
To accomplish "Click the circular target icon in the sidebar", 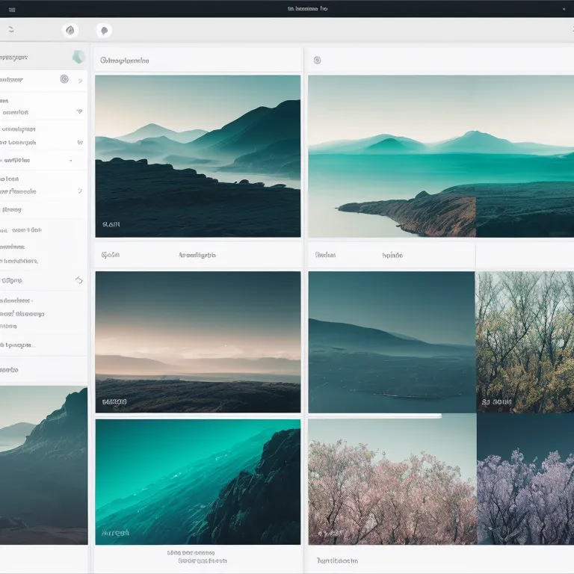I will point(64,79).
